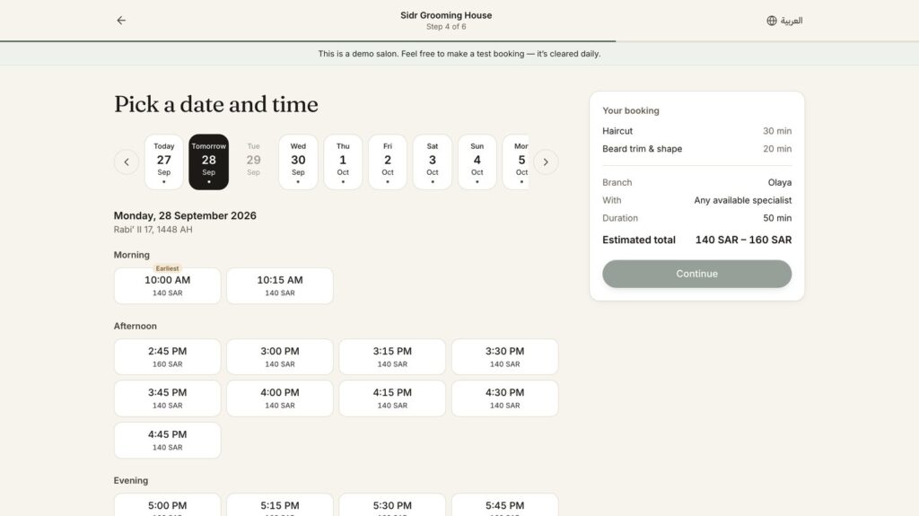Click 'Monday, 28 September 2026' text
This screenshot has width=919, height=516.
pos(185,215)
